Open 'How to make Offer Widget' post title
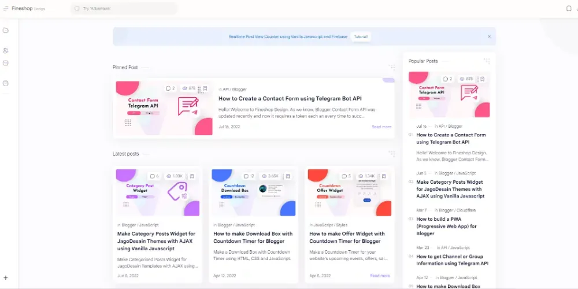Image resolution: width=578 pixels, height=289 pixels. pyautogui.click(x=347, y=238)
